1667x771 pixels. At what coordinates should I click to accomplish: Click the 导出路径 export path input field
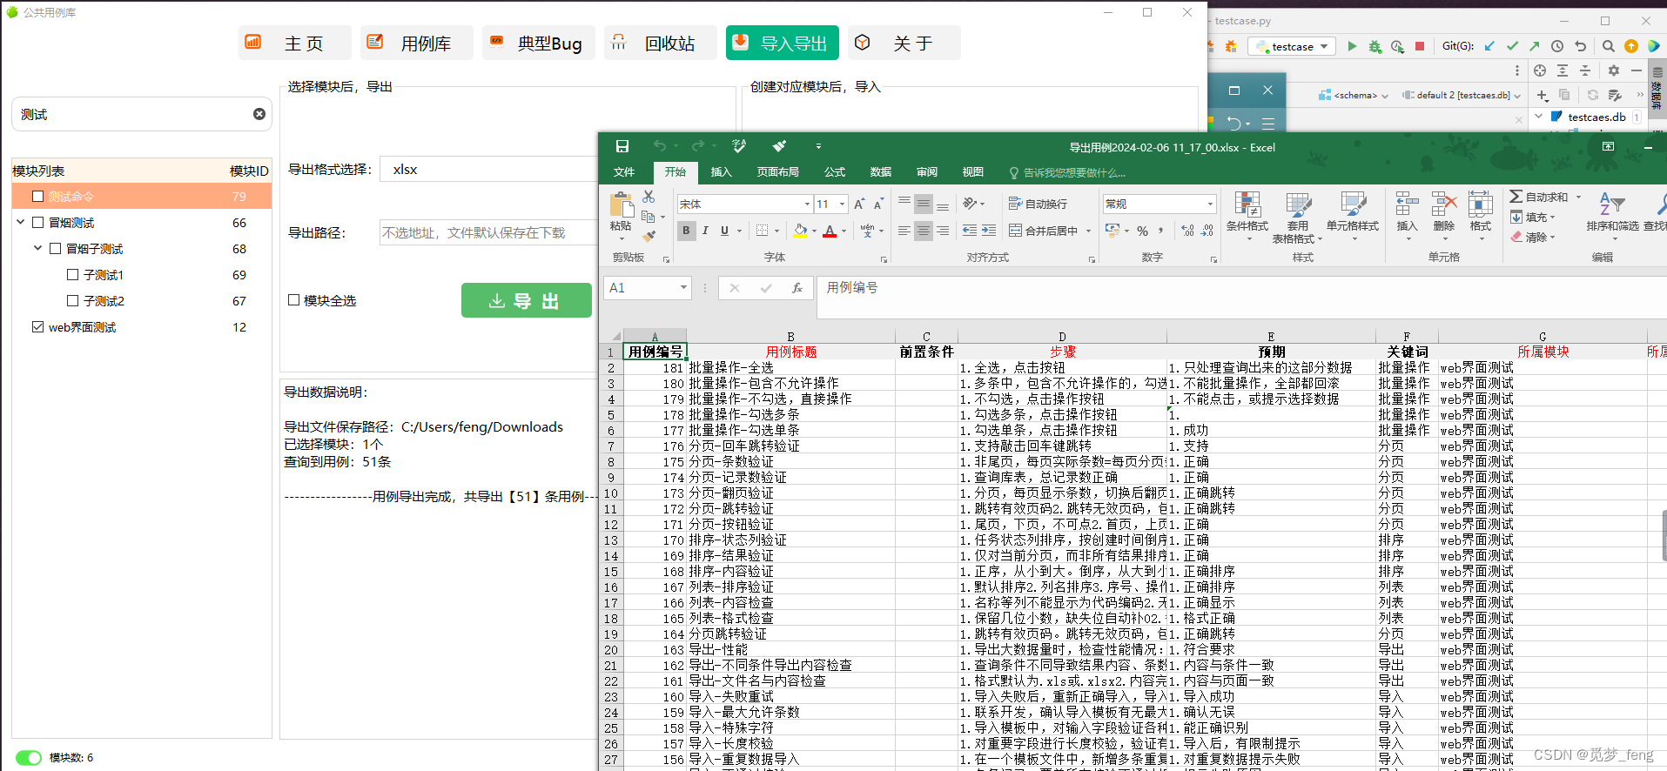[489, 232]
